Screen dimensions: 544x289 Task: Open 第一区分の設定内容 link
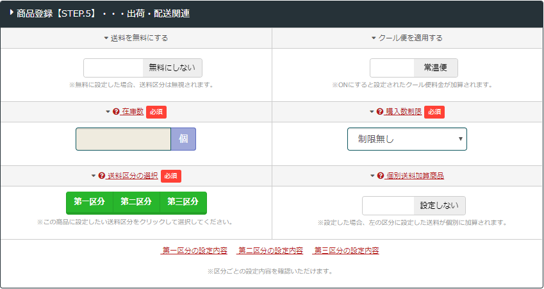[194, 251]
